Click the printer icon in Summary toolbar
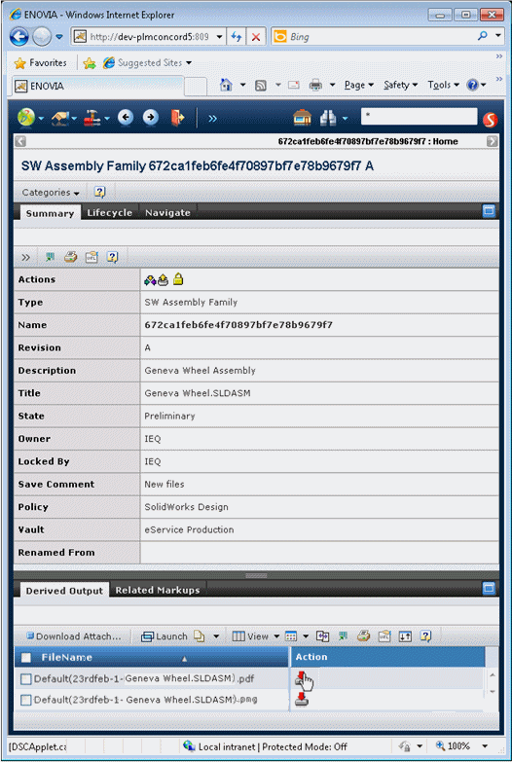Image resolution: width=512 pixels, height=762 pixels. [71, 257]
